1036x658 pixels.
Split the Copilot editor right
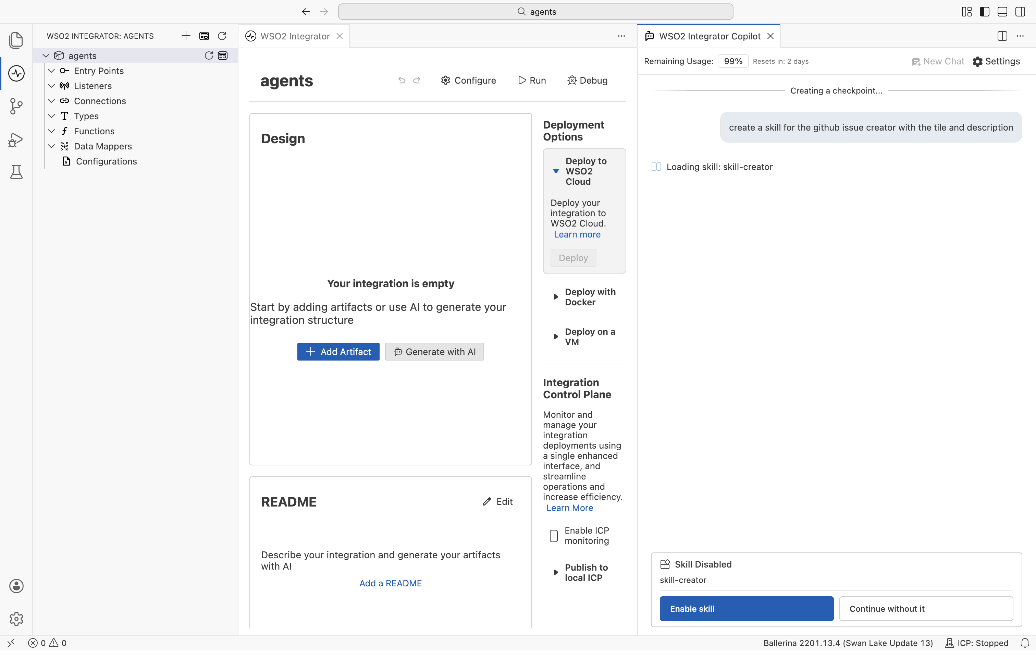[1002, 36]
